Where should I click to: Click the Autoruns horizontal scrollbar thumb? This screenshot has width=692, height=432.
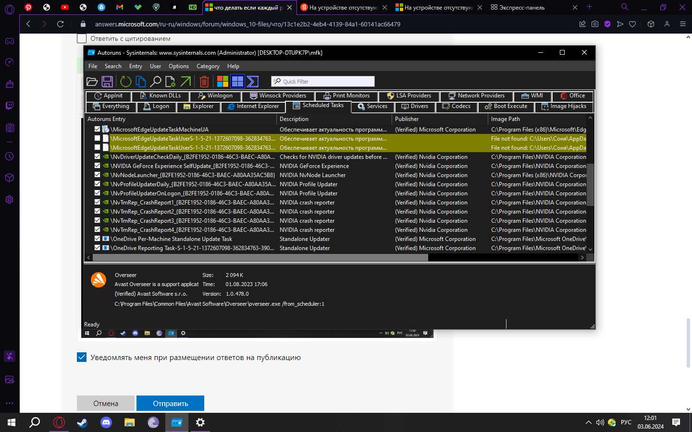260,258
